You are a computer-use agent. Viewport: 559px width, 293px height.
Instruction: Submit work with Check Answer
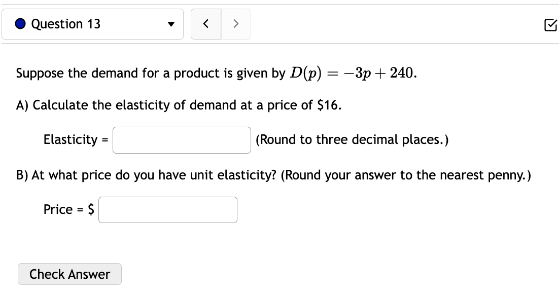tap(69, 274)
